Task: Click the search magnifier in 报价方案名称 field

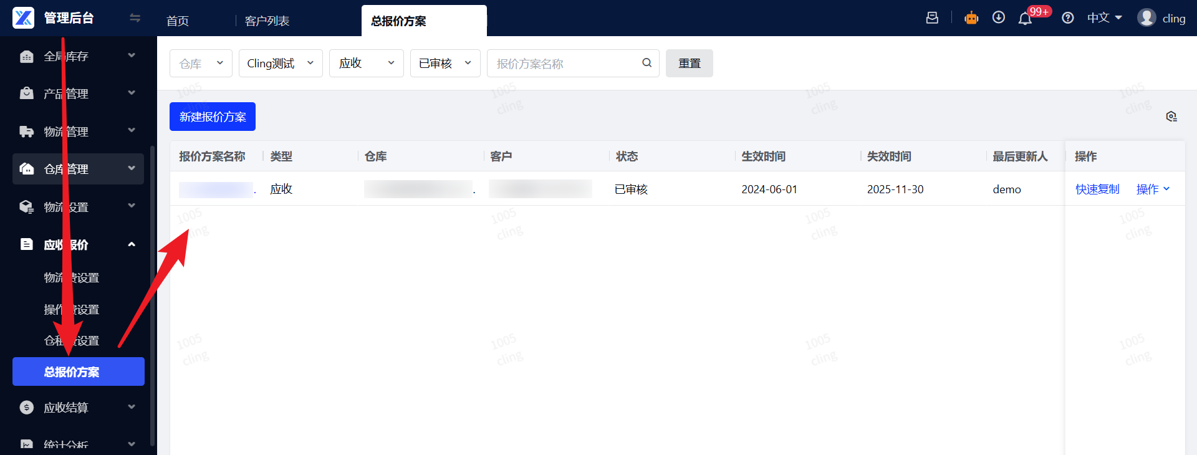Action: (x=647, y=63)
